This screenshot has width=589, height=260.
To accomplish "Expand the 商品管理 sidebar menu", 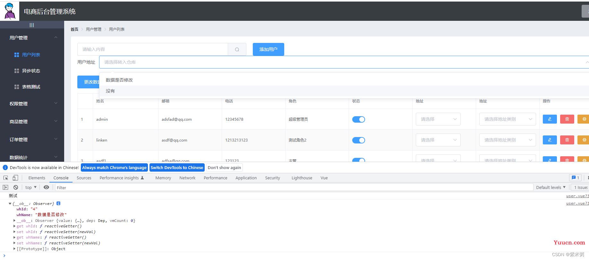I will pyautogui.click(x=32, y=122).
